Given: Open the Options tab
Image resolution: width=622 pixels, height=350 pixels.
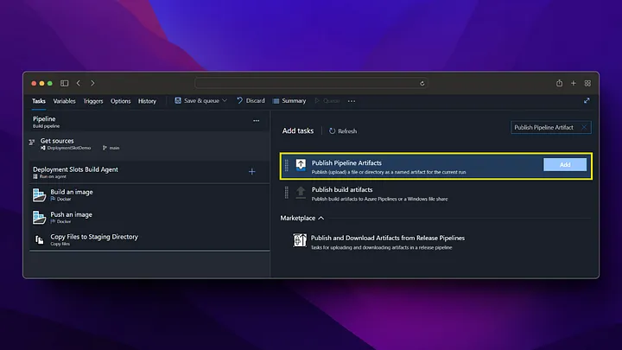Looking at the screenshot, I should (121, 101).
